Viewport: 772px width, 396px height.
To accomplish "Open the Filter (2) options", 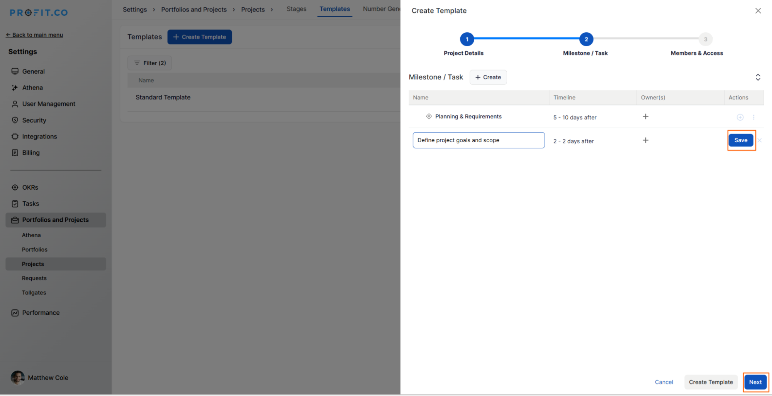I will [x=149, y=63].
